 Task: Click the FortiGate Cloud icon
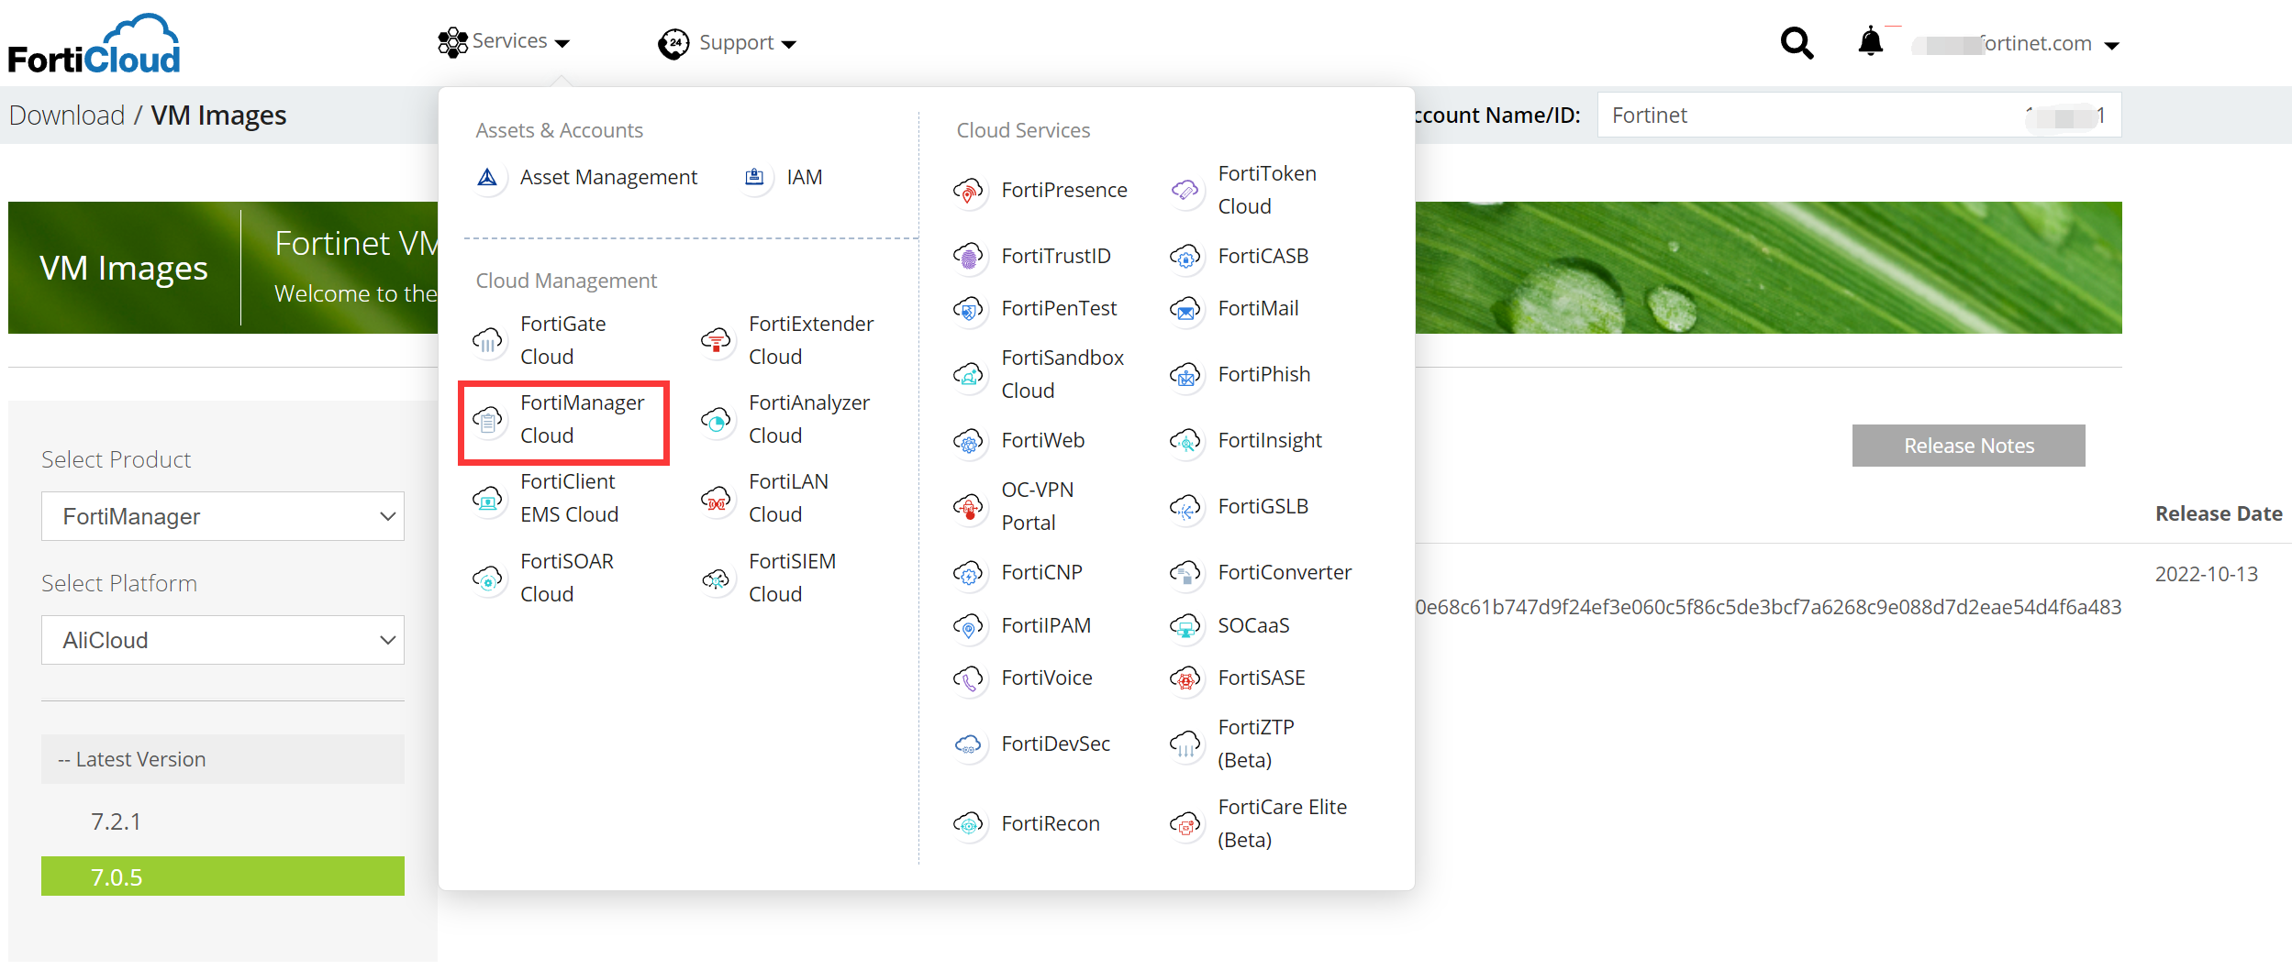488,340
